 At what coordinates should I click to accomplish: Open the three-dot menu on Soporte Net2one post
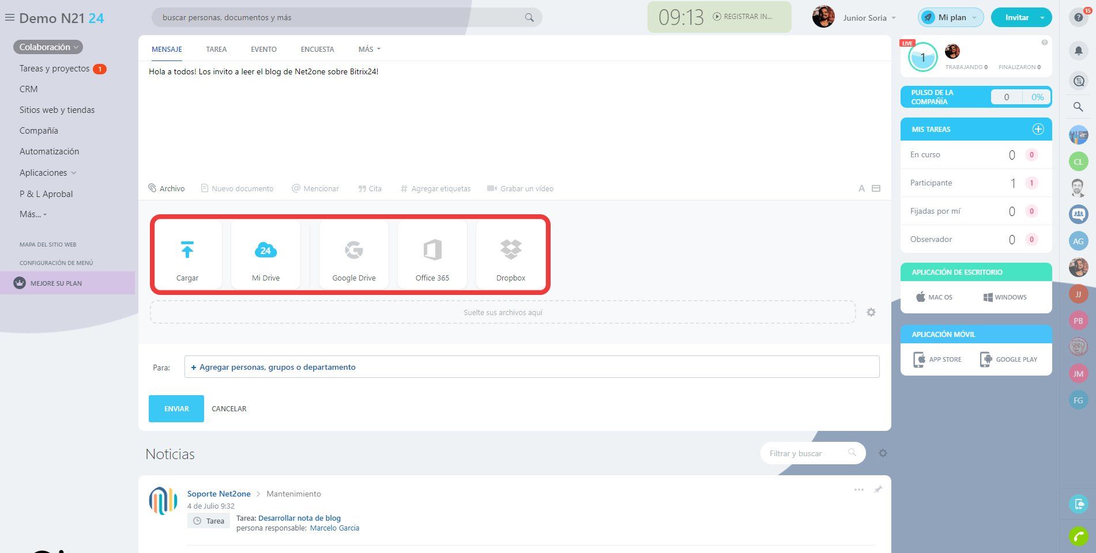point(858,490)
